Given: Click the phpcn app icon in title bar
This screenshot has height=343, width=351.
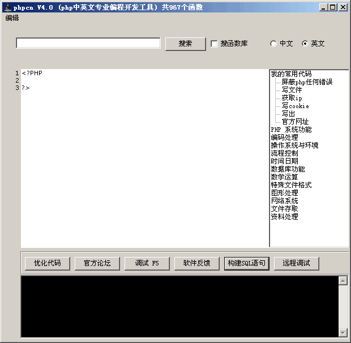Looking at the screenshot, I should [x=8, y=7].
